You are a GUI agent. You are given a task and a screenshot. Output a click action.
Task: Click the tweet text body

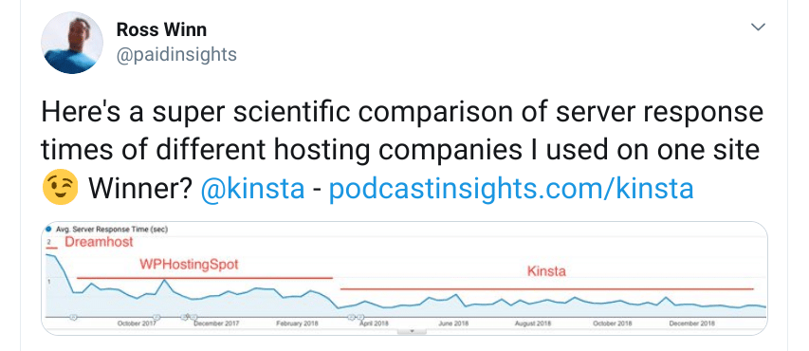[x=401, y=151]
